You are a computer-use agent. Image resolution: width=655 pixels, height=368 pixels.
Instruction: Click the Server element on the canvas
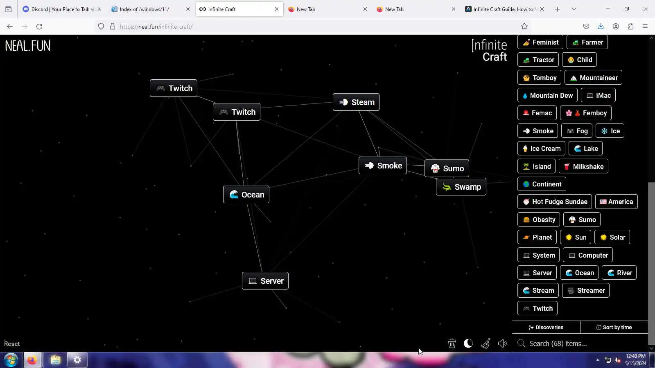point(265,281)
